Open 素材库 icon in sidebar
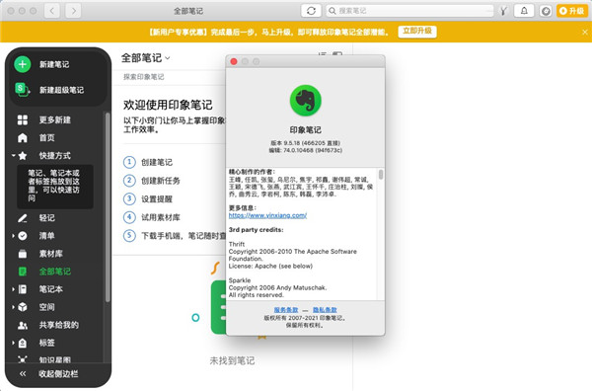The width and height of the screenshot is (592, 391). pos(23,254)
